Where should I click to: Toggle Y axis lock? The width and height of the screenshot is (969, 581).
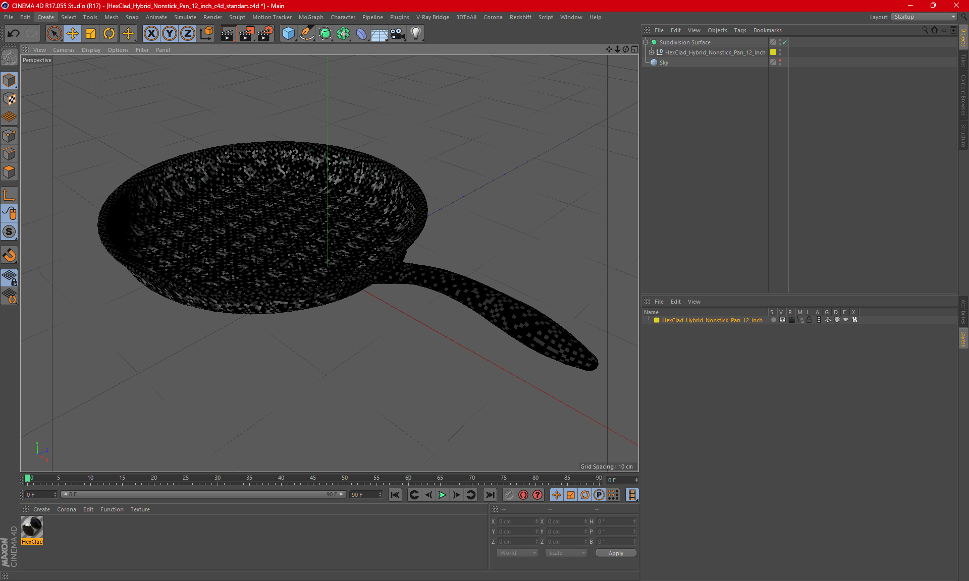pyautogui.click(x=170, y=34)
